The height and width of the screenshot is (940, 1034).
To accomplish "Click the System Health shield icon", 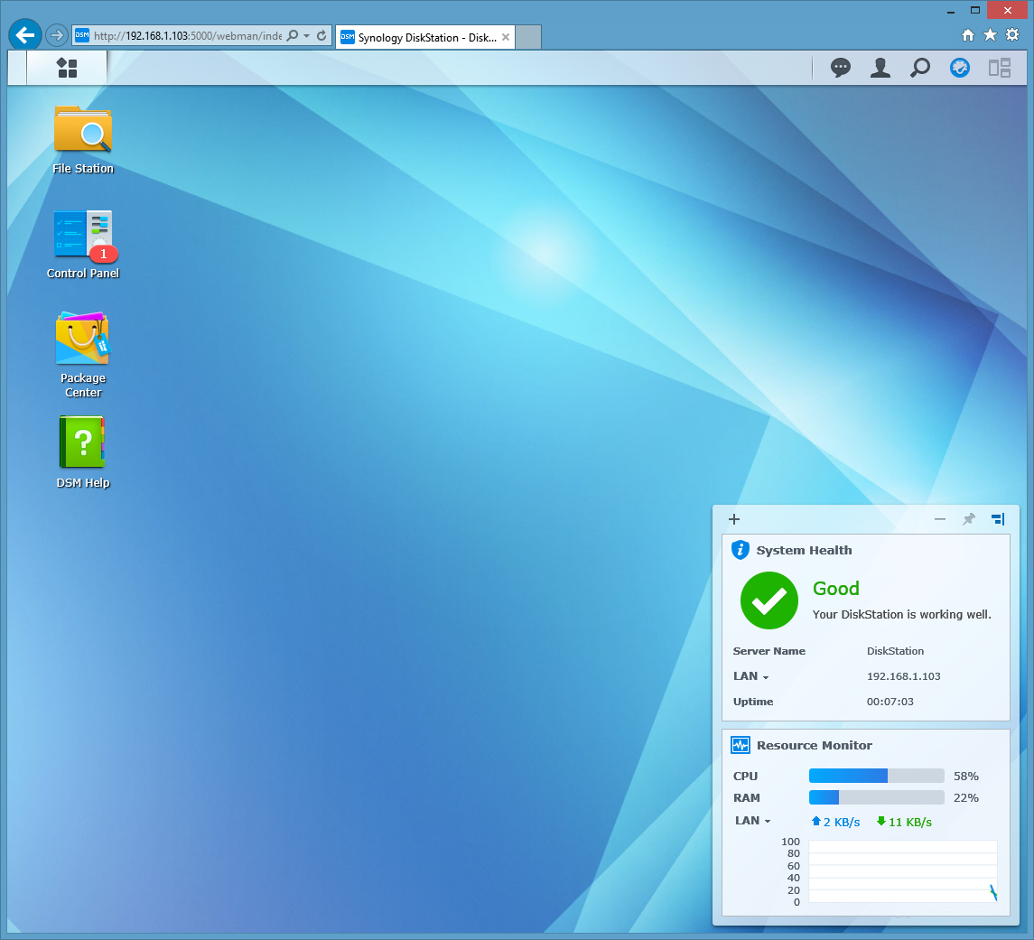I will [x=741, y=550].
